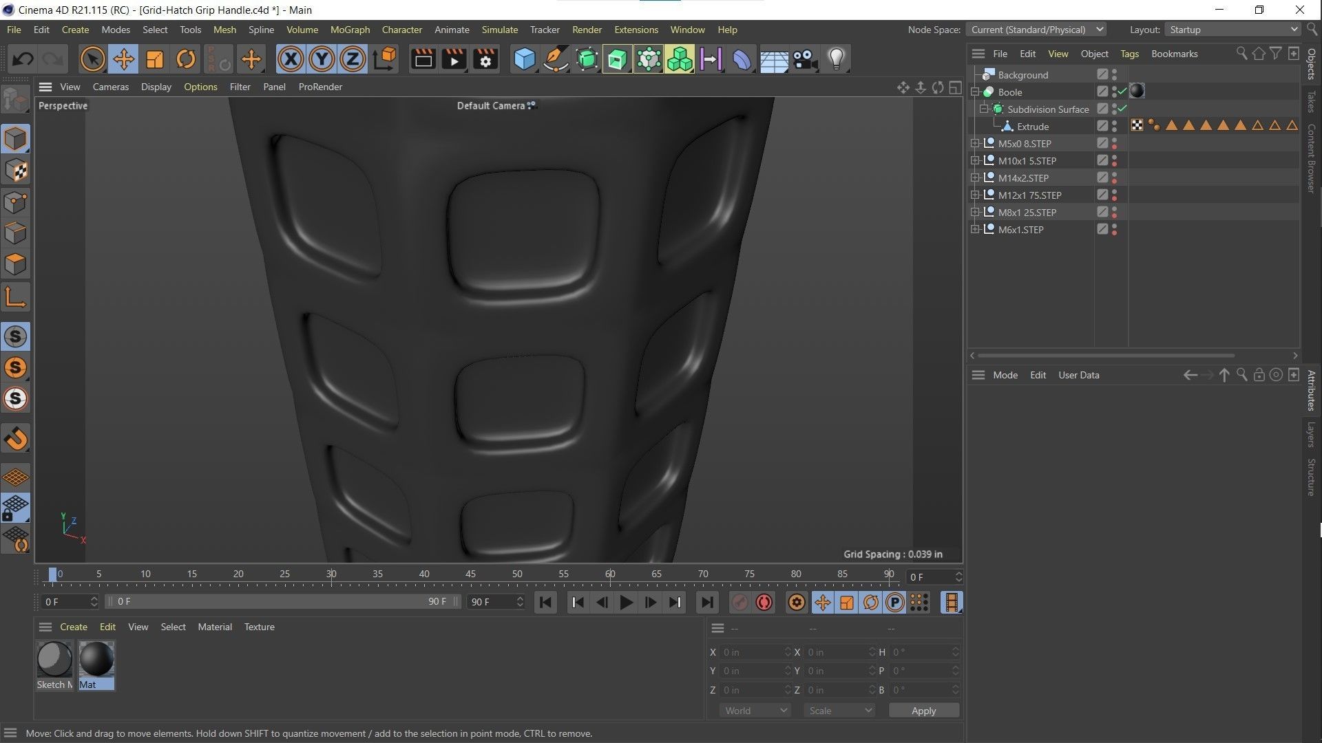
Task: Open the Deformer (Bend) objects icon
Action: point(742,59)
